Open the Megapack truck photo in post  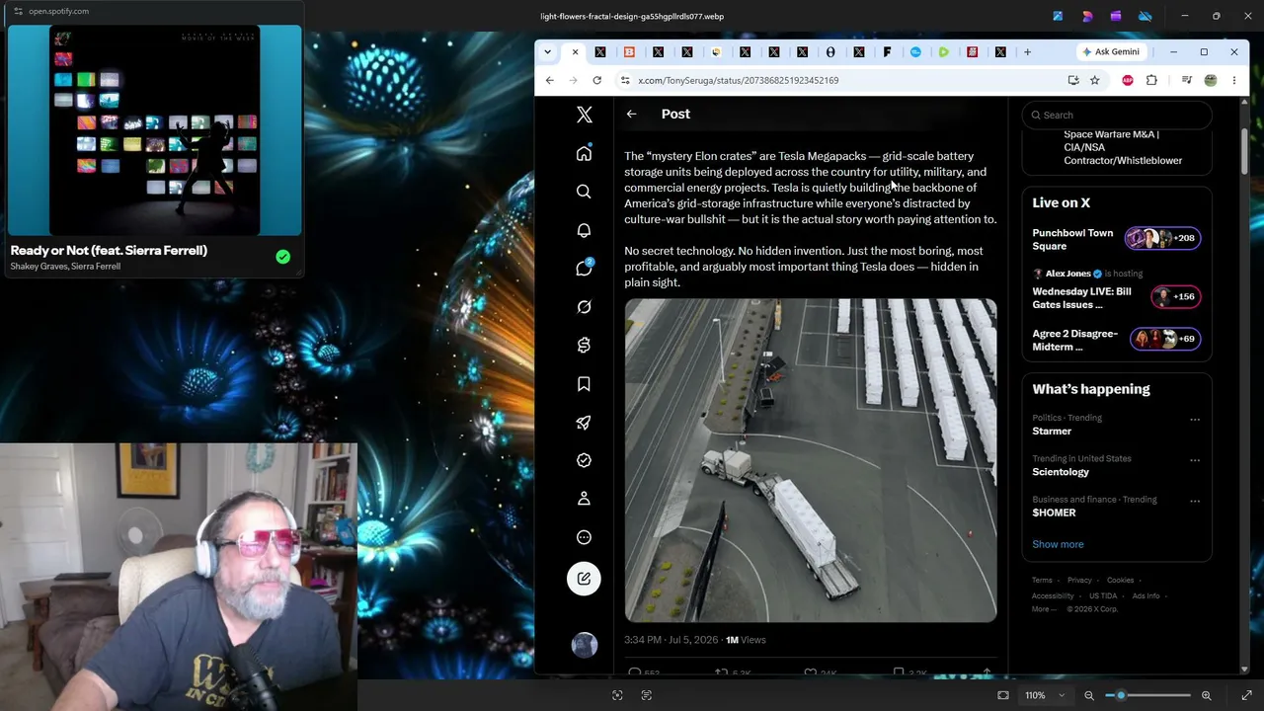coord(811,460)
